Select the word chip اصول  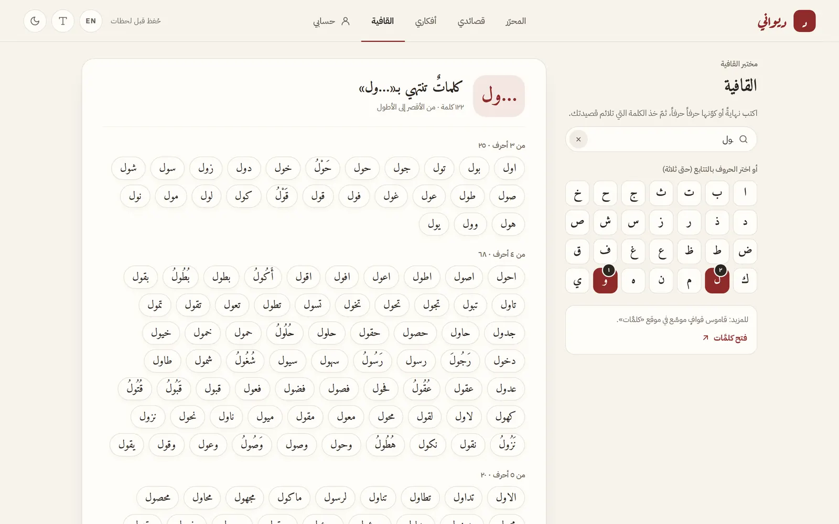tap(464, 277)
